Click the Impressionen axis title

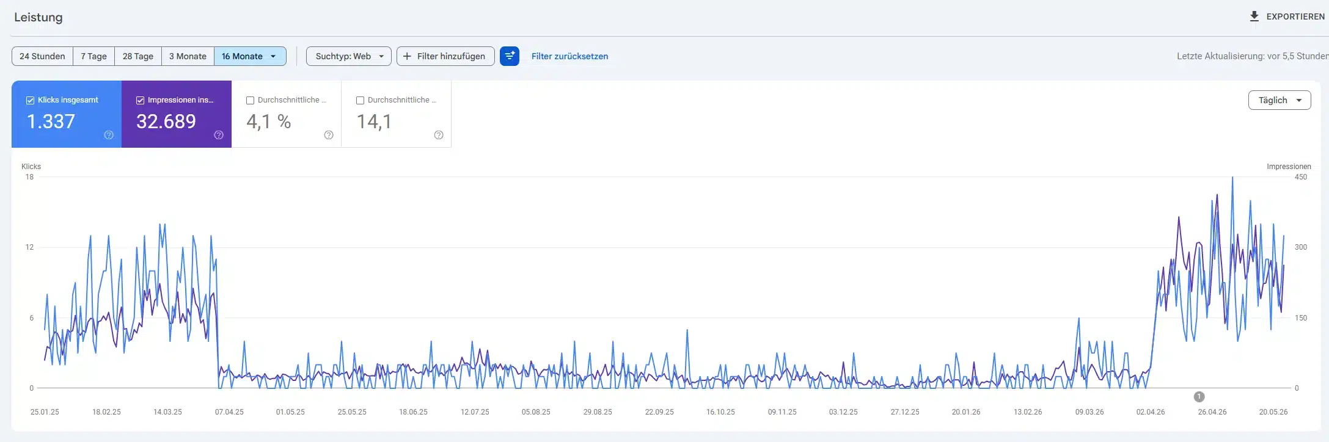(x=1289, y=167)
